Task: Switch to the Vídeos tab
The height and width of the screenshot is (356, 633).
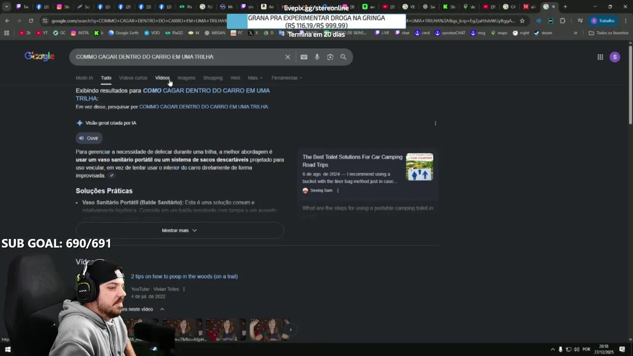Action: pyautogui.click(x=162, y=78)
